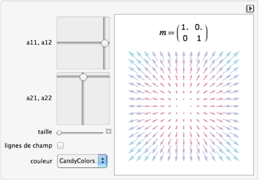Click the taille label
Screen dimensions: 259x180
[x=45, y=132]
